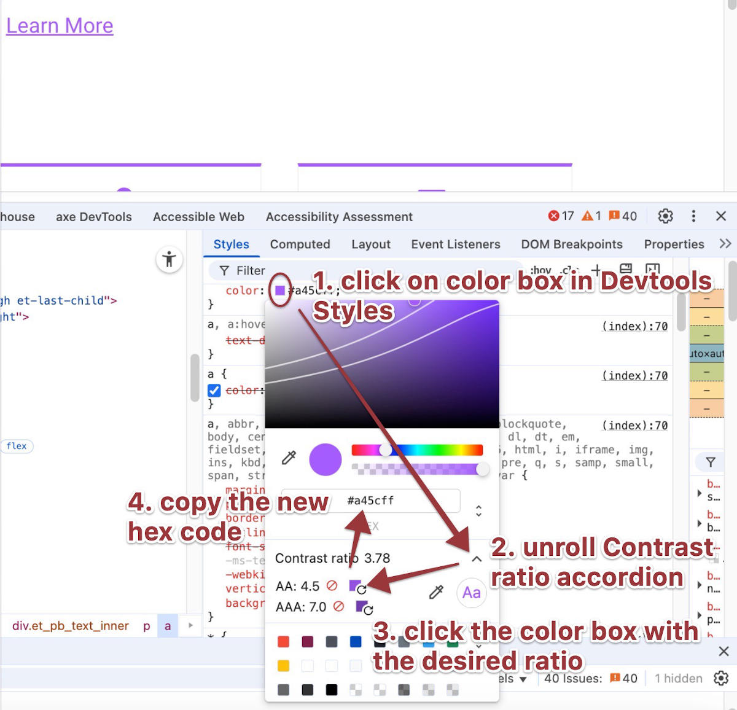Open (index):70 link for a, abbr reset rule
Viewport: 737px width, 710px height.
634,425
